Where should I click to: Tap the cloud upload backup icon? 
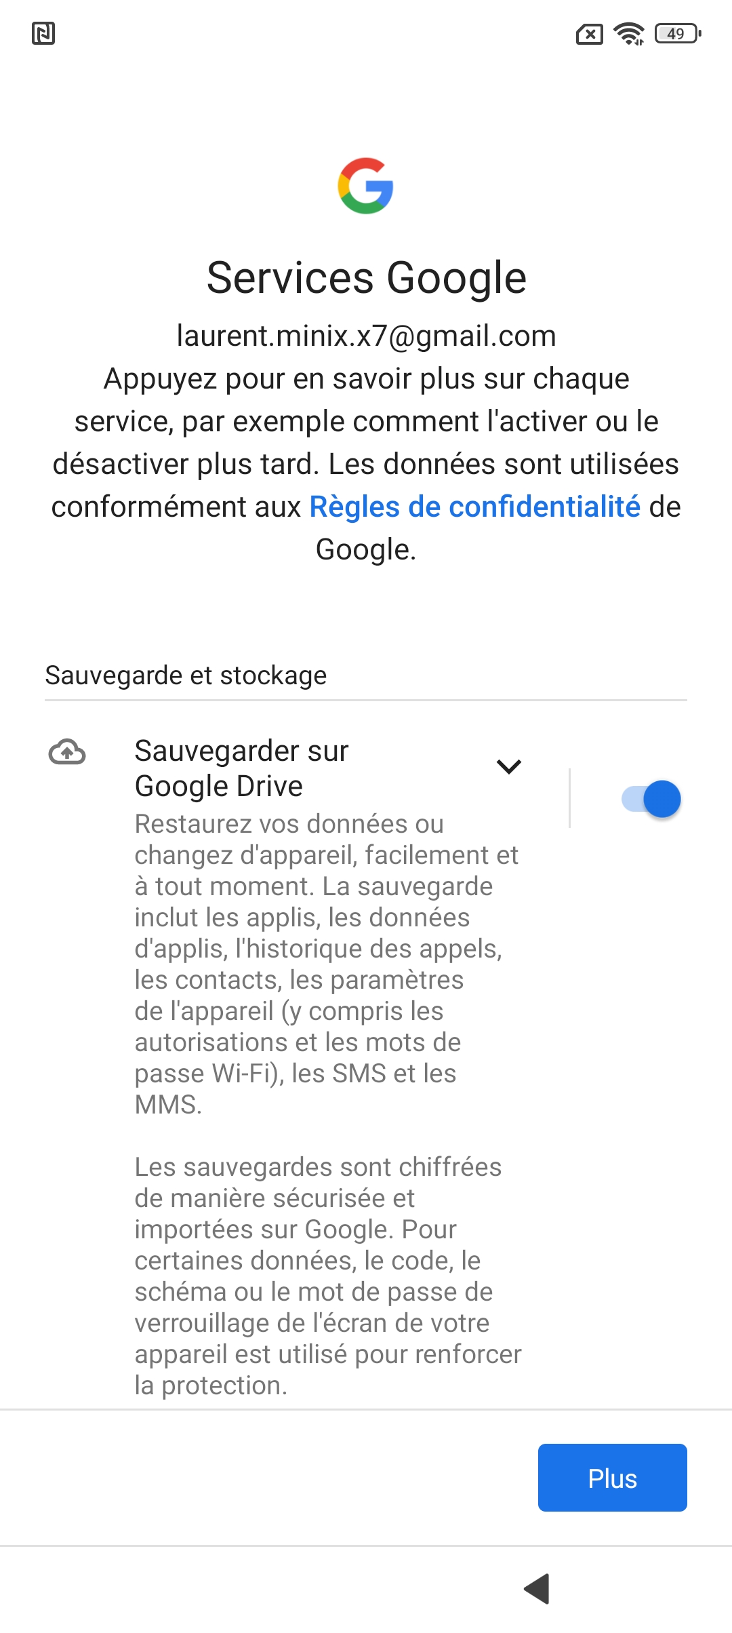click(x=67, y=752)
